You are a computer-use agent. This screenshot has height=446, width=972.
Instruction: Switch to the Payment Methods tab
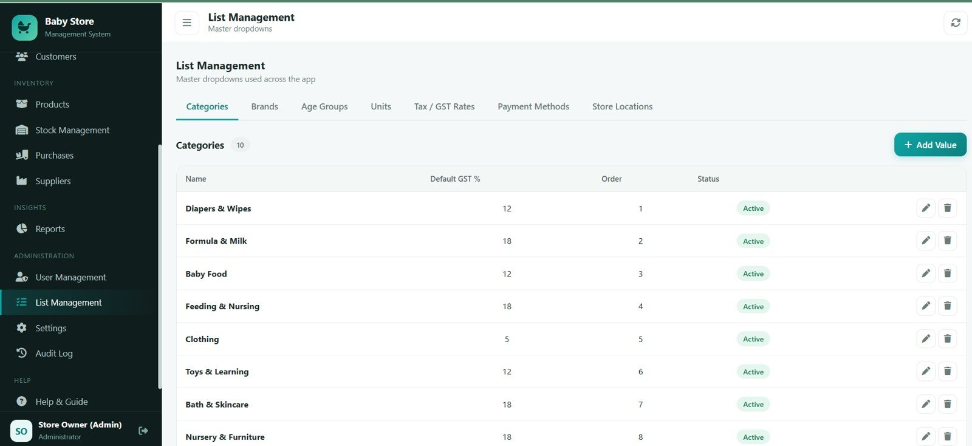(533, 106)
